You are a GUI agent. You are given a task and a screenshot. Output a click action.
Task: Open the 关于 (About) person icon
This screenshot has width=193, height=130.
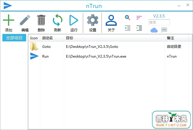pyautogui.click(x=111, y=20)
